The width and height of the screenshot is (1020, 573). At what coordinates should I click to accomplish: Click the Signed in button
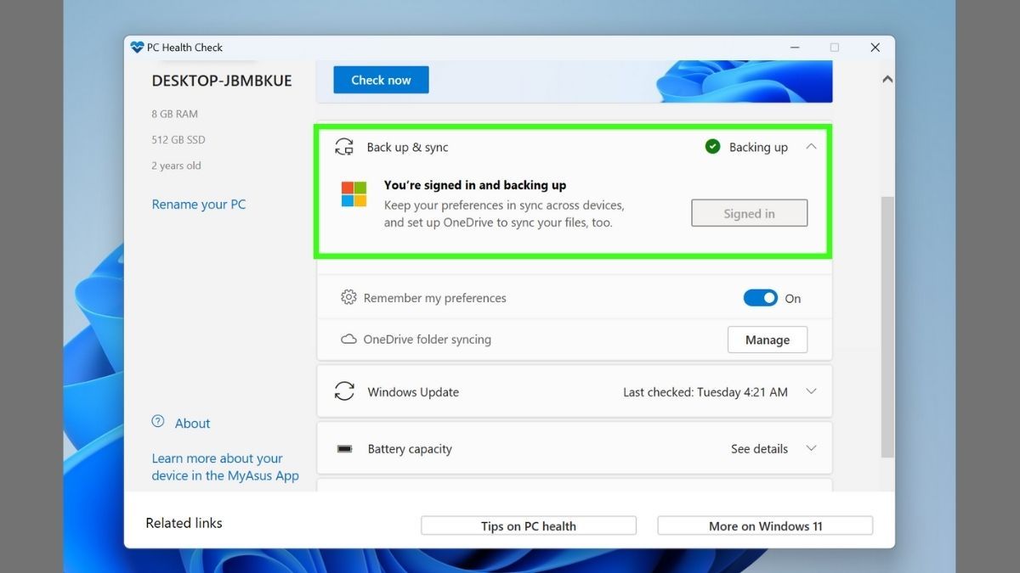pos(749,213)
